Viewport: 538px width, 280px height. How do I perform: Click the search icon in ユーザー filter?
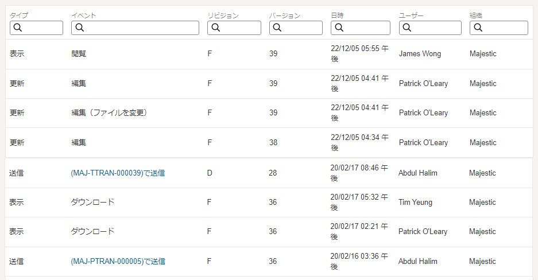[x=407, y=28]
